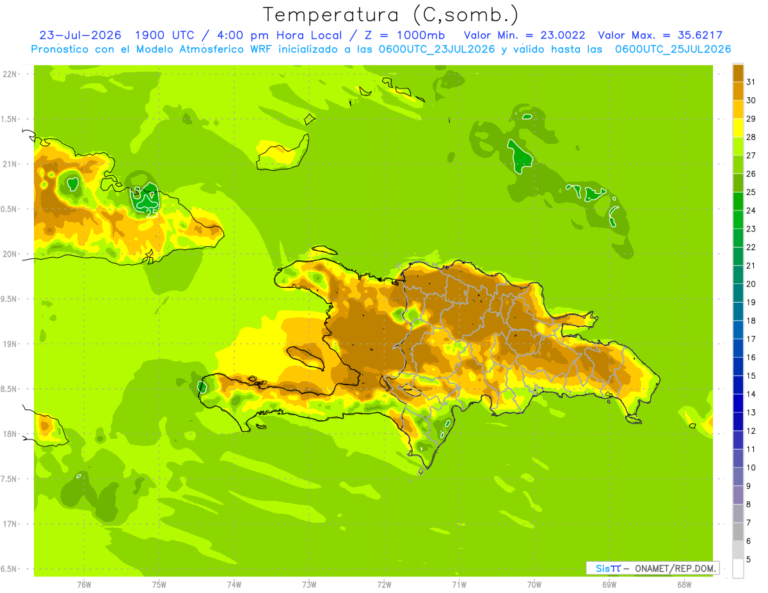Click the '1900 UTC' time text

pos(165,35)
